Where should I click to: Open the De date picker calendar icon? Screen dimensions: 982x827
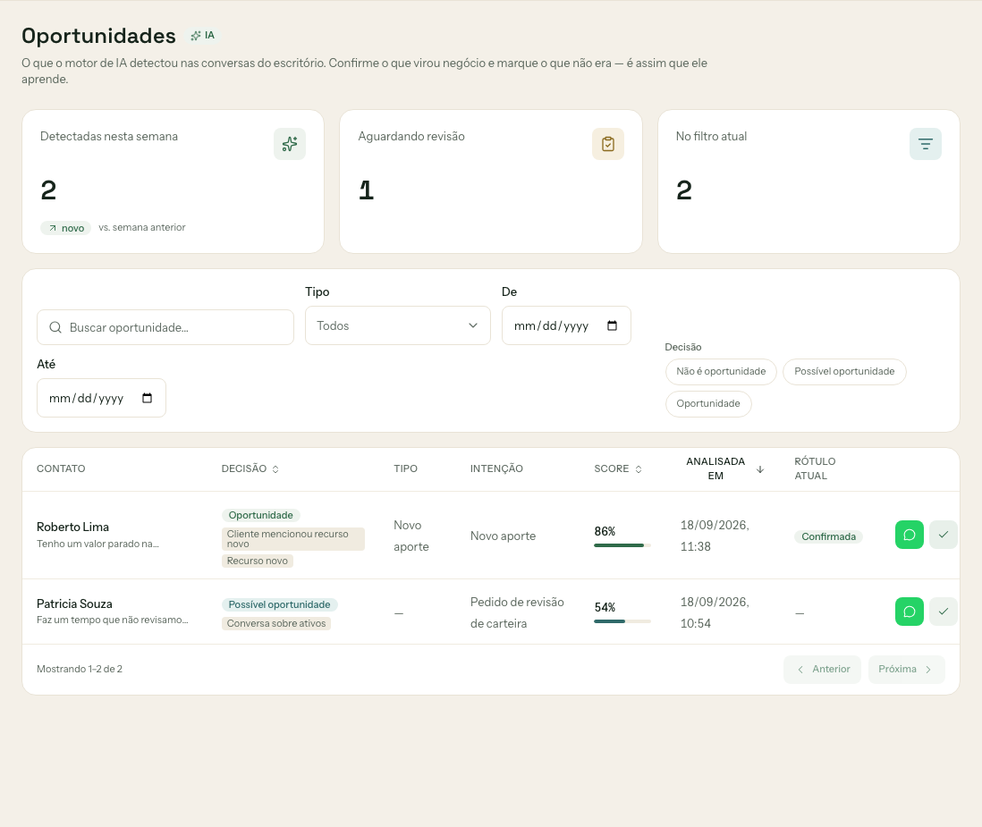[612, 325]
